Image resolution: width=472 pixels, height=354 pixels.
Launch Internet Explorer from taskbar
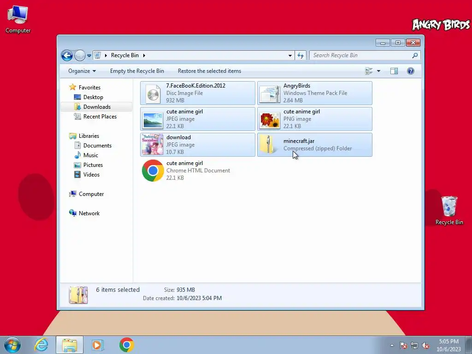point(41,345)
